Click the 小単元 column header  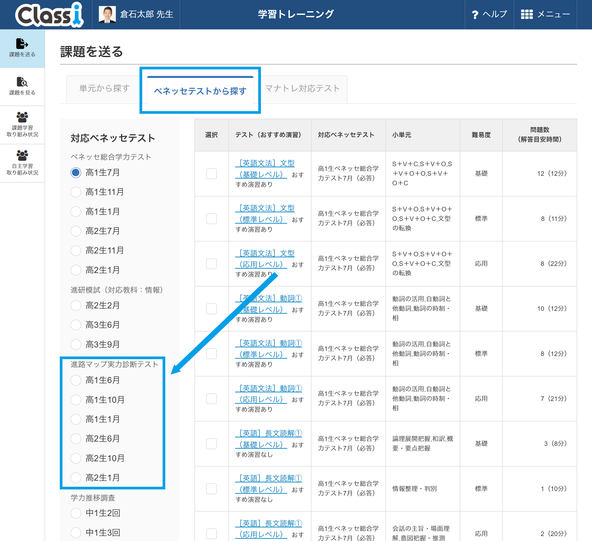(x=422, y=135)
